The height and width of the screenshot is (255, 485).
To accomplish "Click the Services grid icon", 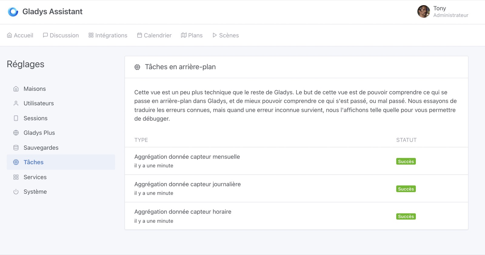I will click(16, 177).
